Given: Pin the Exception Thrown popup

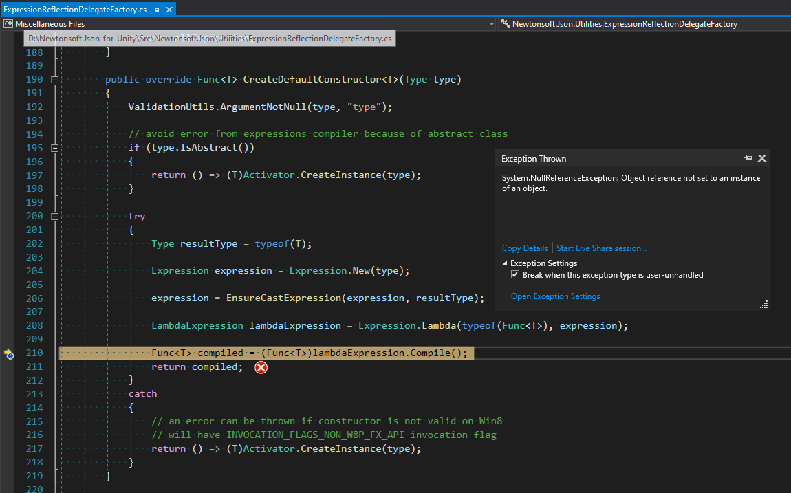Looking at the screenshot, I should click(x=748, y=158).
